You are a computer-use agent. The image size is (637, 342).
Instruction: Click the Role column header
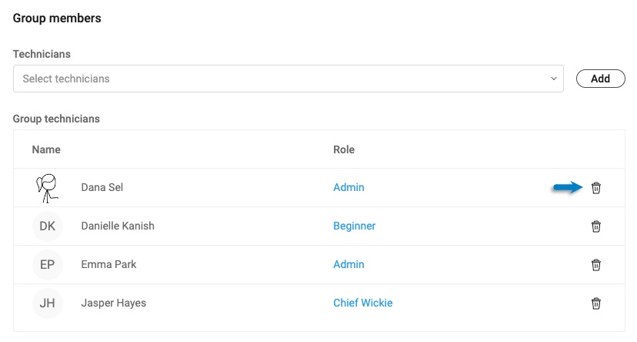pos(344,149)
